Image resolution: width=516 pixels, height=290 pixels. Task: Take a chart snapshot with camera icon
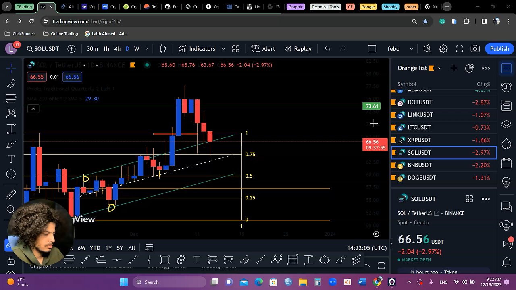point(475,49)
